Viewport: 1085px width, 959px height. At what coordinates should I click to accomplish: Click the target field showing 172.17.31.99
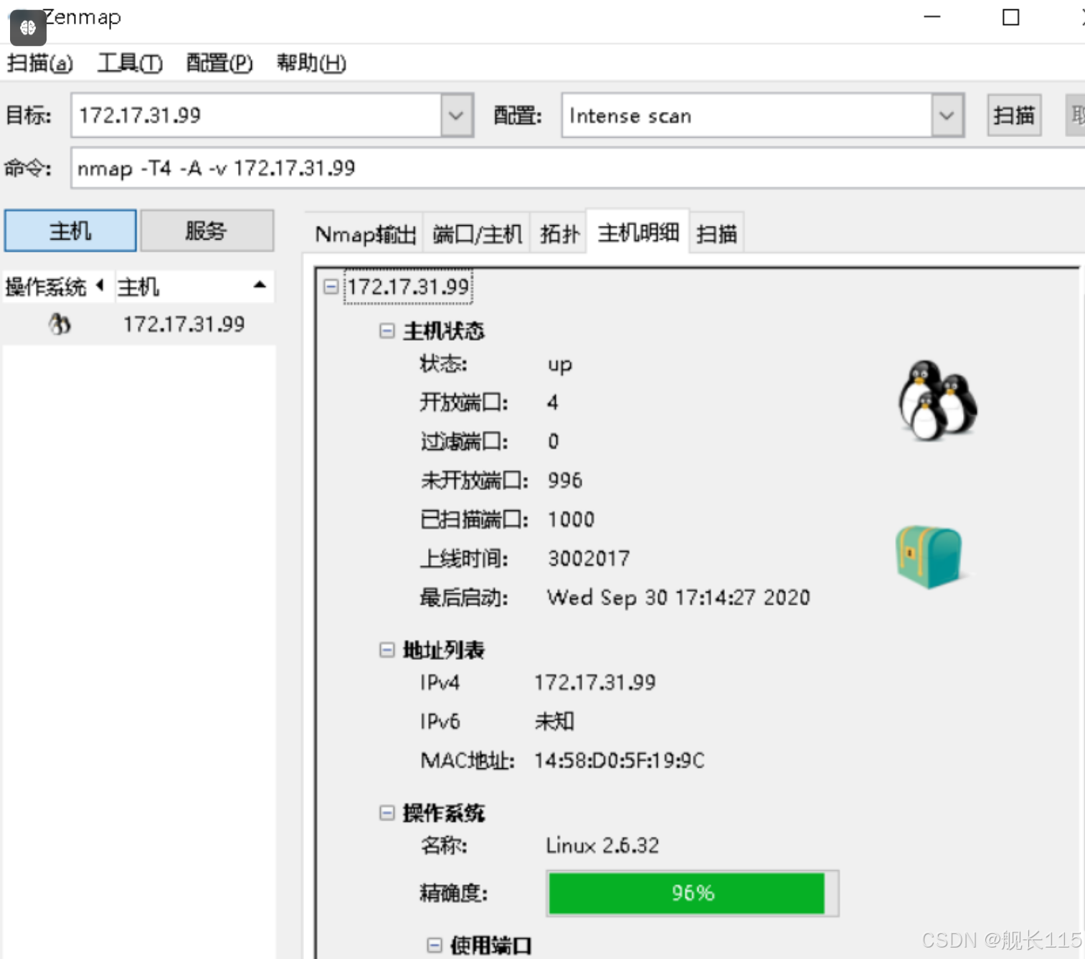[257, 115]
